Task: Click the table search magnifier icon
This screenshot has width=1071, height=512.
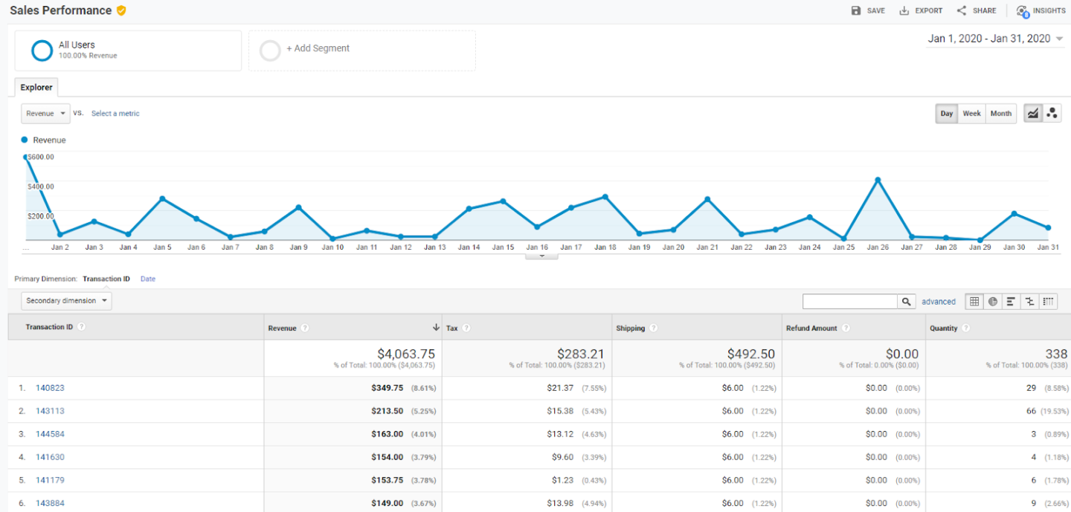Action: (907, 302)
